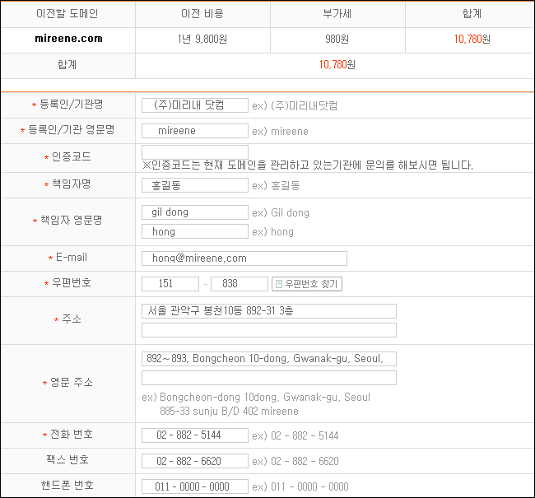The width and height of the screenshot is (535, 498).
Task: Click the field containing gil dong
Action: 195,212
